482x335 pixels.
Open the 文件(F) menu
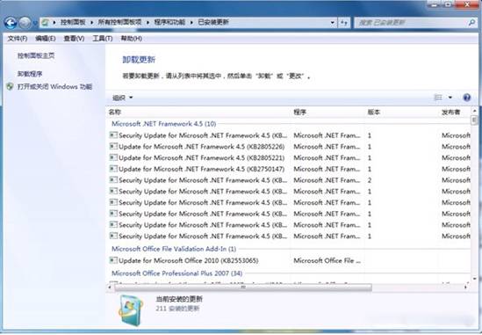(18, 39)
